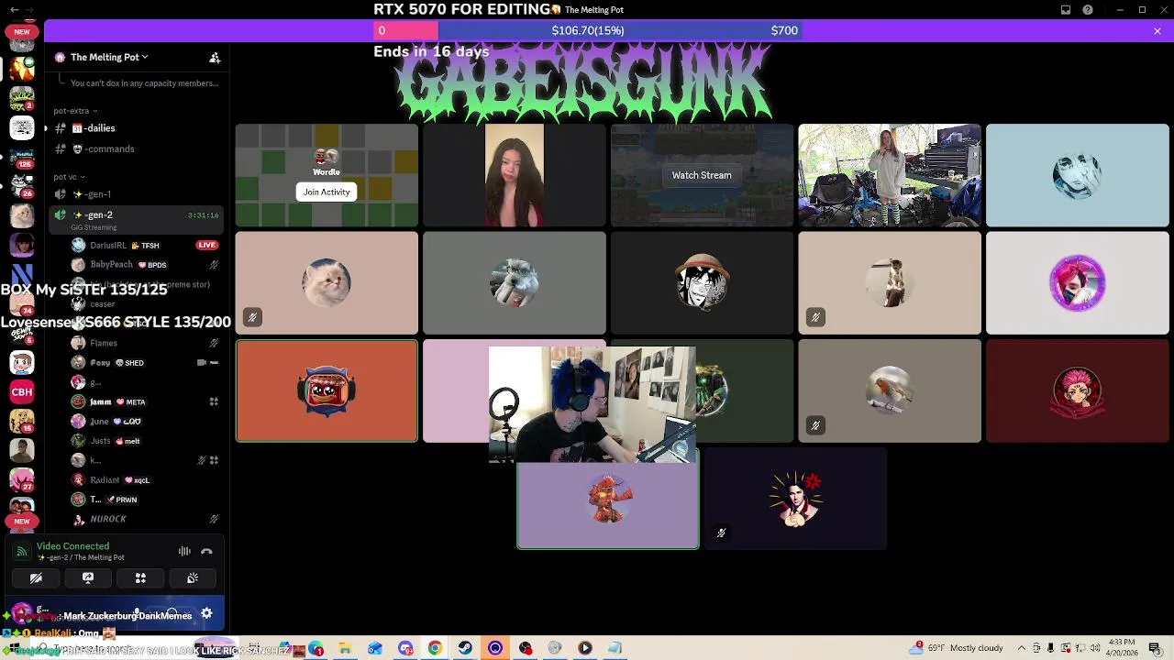This screenshot has height=660, width=1174.
Task: Open The Melting Pot server dropdown menu
Action: (x=109, y=57)
